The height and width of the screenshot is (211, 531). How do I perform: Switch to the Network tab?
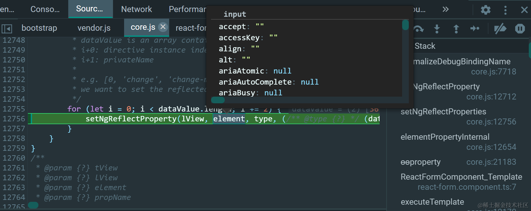pos(136,9)
